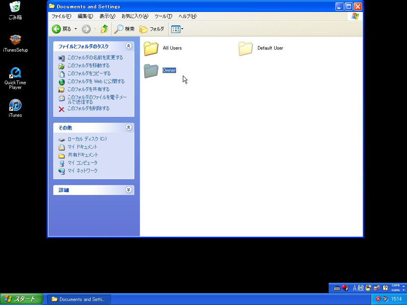
Task: Click the All Users folder label
Action: coord(172,48)
